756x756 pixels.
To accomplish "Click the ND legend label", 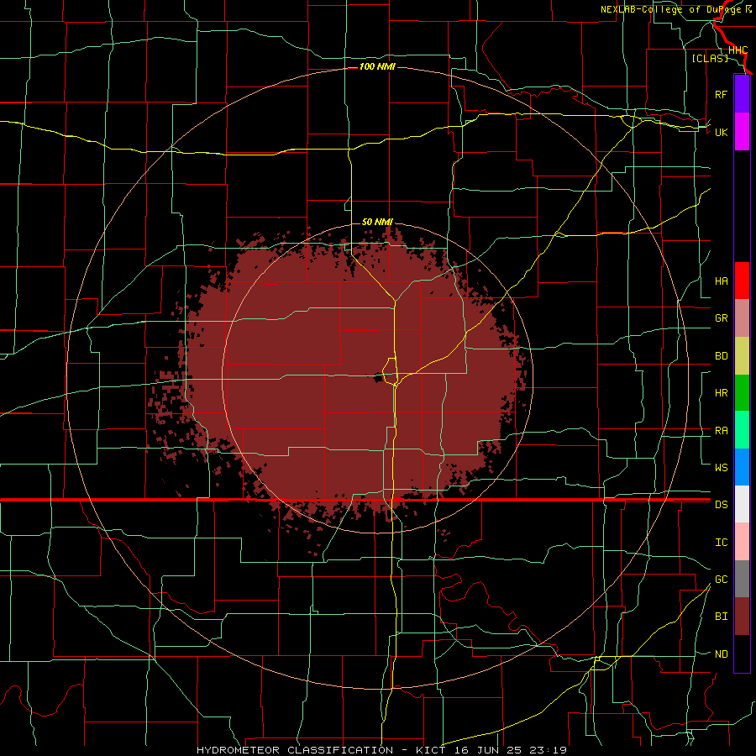I will [721, 654].
